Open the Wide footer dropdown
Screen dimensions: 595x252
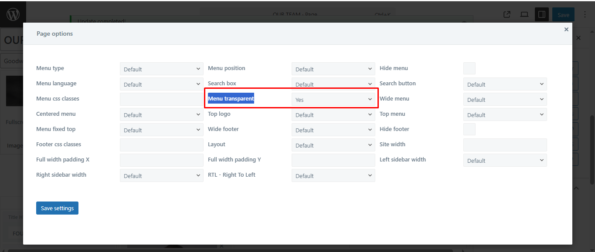tap(333, 130)
